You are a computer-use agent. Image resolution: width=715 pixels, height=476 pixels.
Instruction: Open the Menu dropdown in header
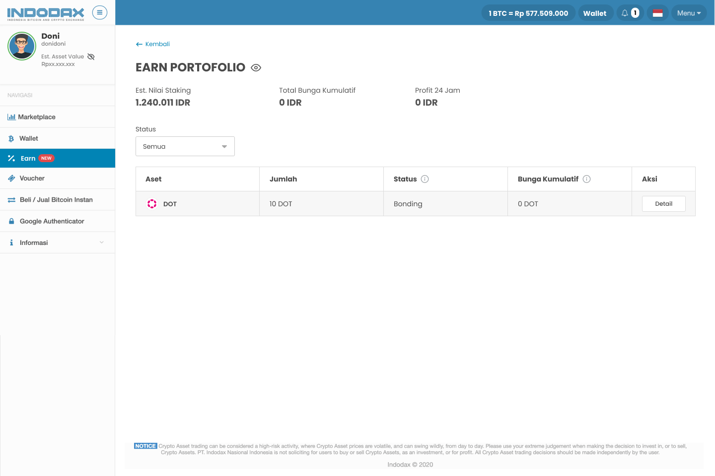(x=689, y=13)
